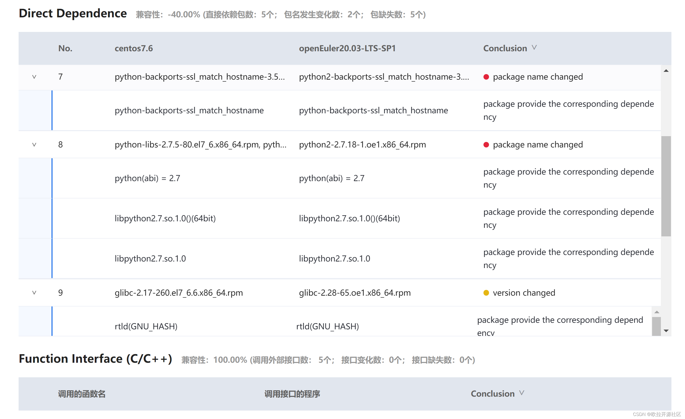685x419 pixels.
Task: Click nested glibc sub-table scroll-up arrow
Action: click(657, 312)
